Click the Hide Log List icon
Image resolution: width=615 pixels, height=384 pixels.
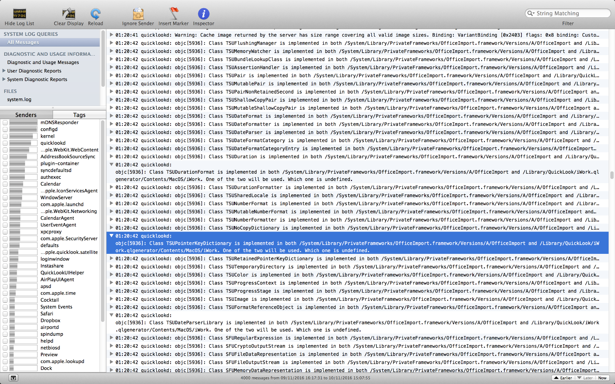(20, 14)
